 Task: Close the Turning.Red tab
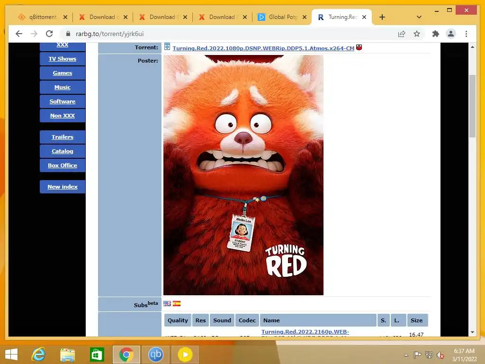click(364, 17)
